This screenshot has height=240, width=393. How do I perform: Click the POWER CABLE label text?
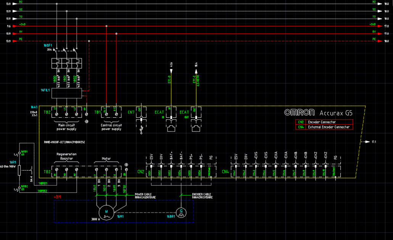(144, 194)
